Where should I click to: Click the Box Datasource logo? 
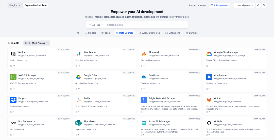[x=13, y=123]
